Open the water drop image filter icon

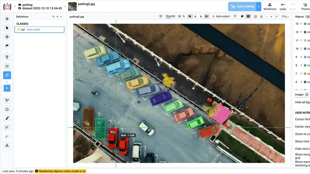click(261, 17)
